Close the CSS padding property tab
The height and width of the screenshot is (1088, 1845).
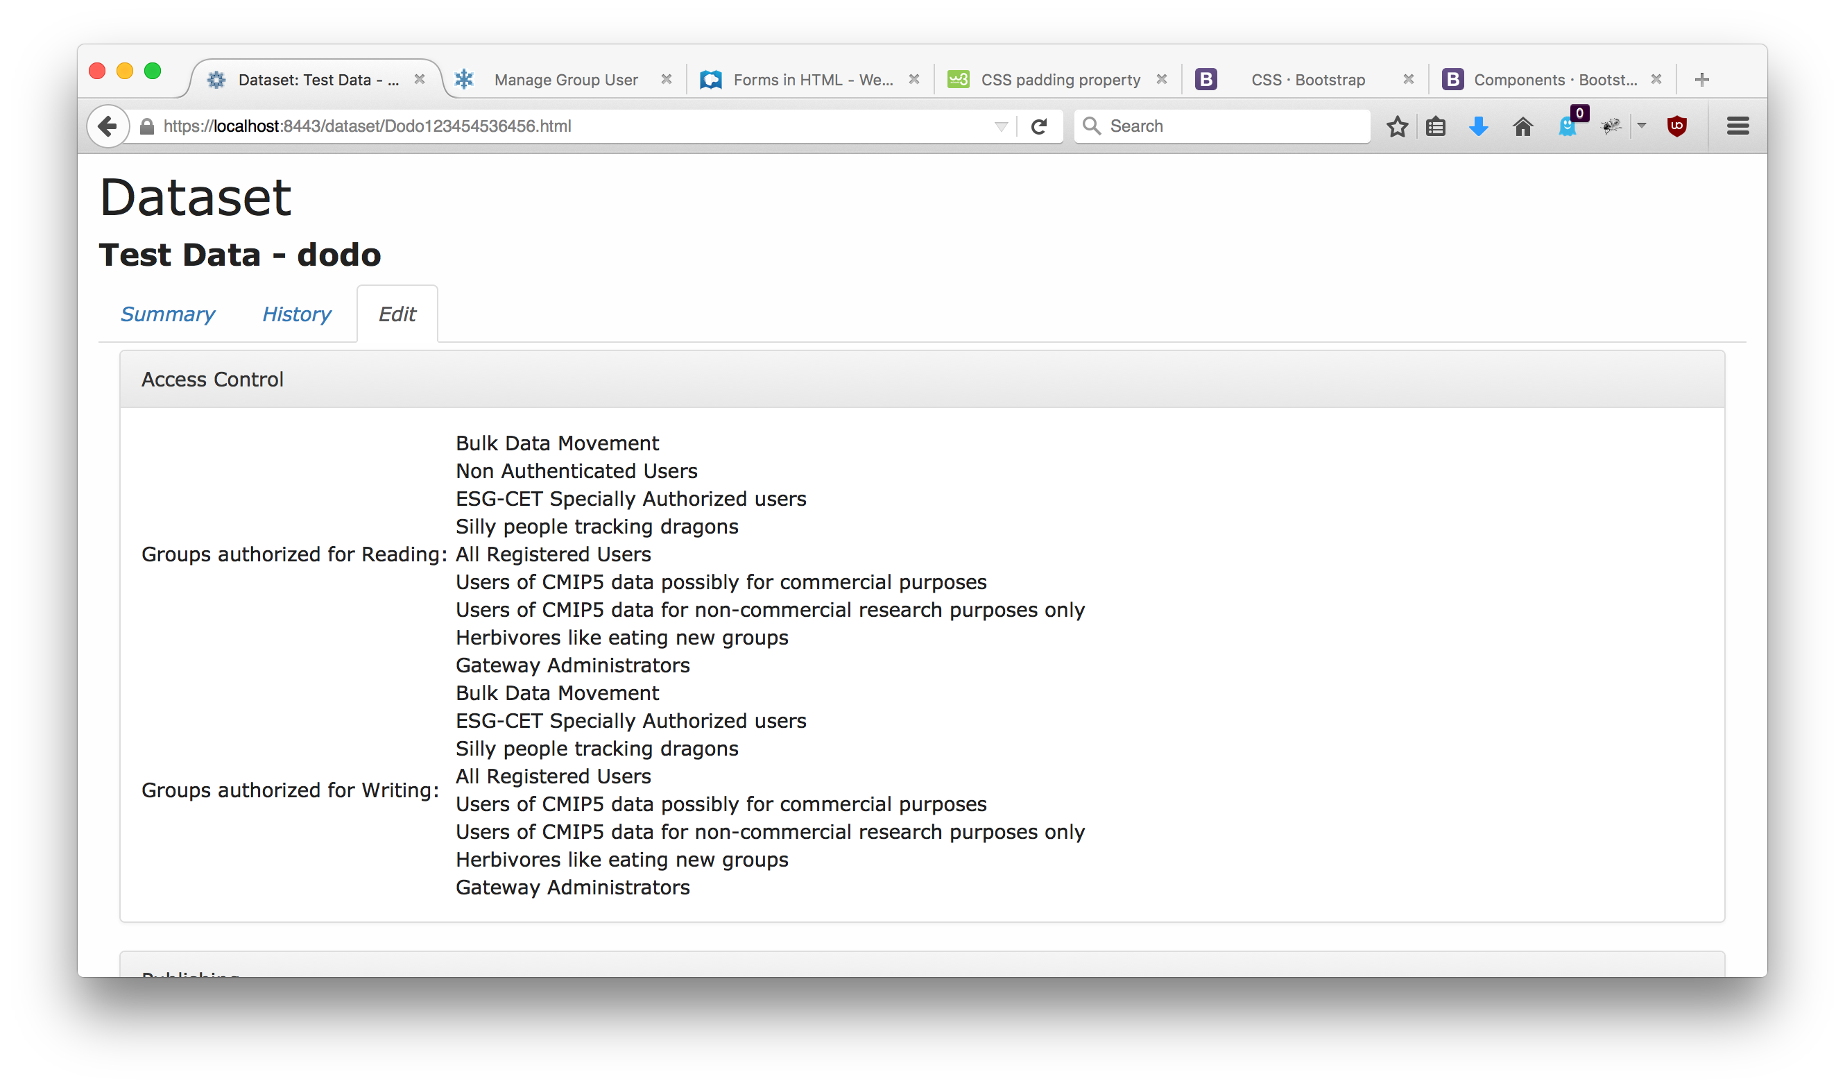(x=1161, y=79)
